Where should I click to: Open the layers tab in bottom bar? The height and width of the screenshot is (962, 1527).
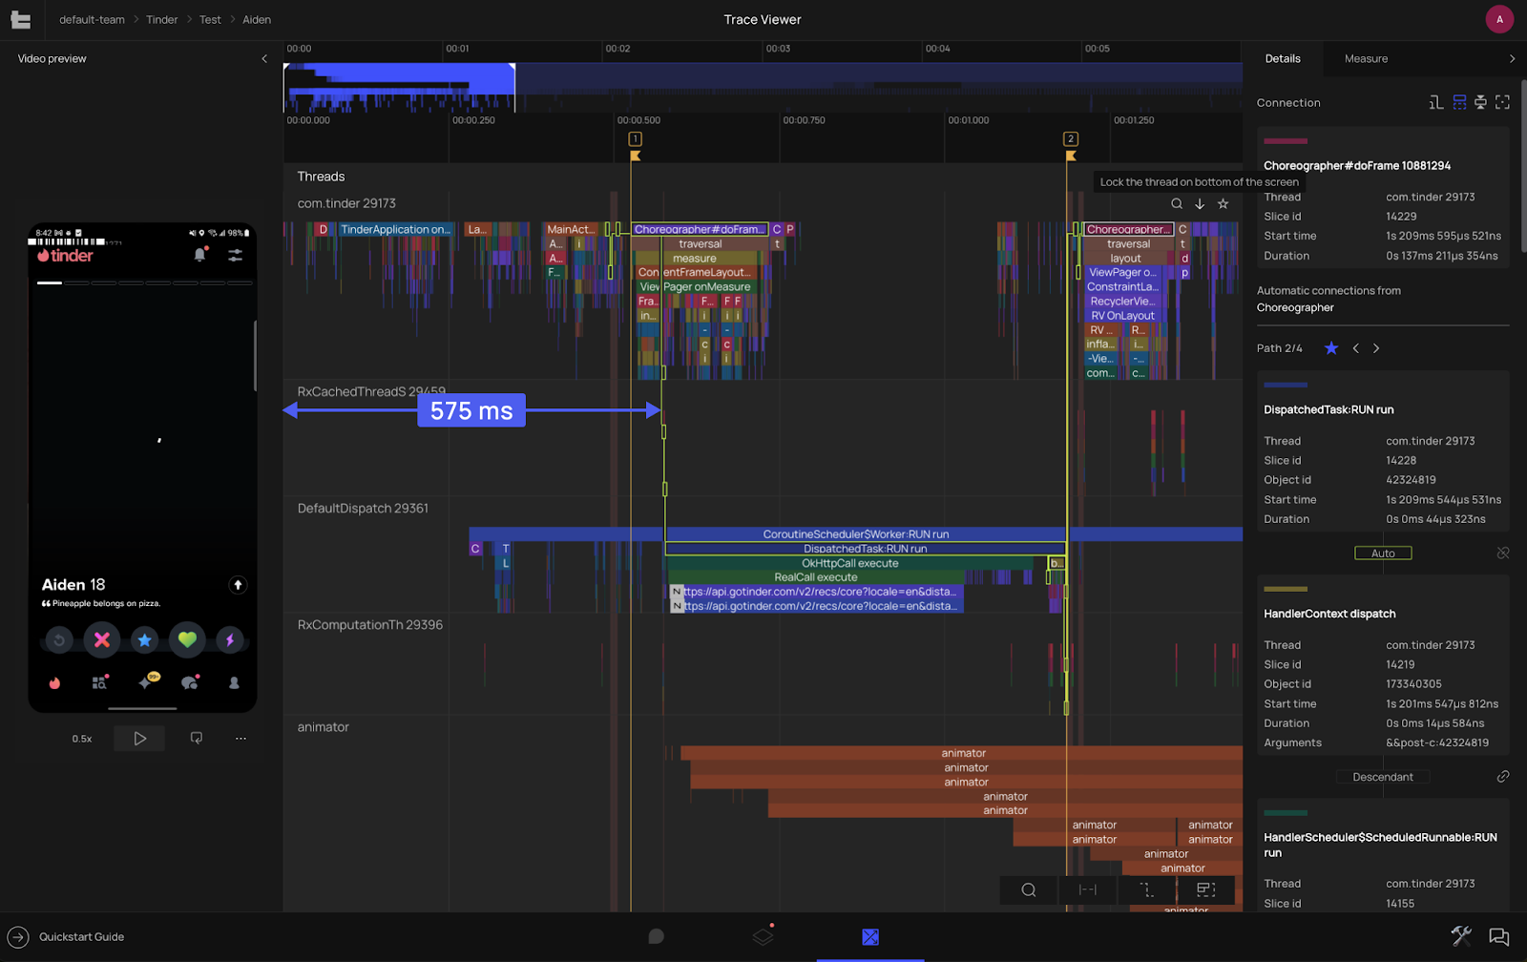click(x=763, y=936)
